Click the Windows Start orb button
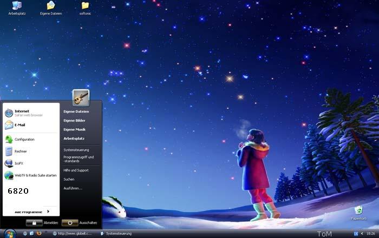Image resolution: width=379 pixels, height=238 pixels. [10, 234]
